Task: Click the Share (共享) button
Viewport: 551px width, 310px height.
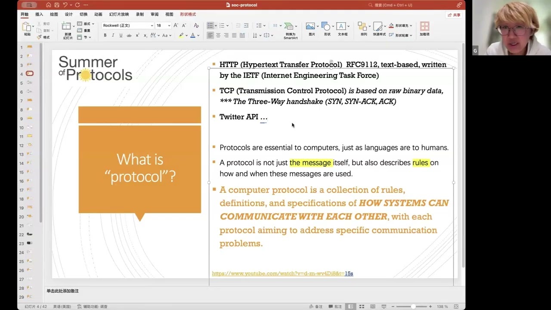Action: click(454, 15)
